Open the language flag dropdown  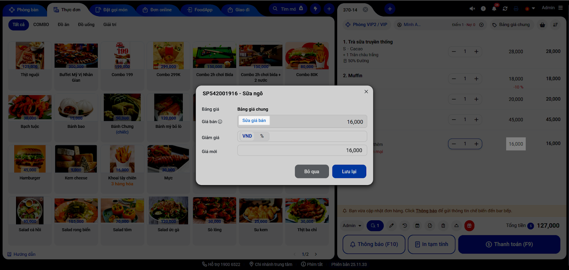pyautogui.click(x=530, y=9)
